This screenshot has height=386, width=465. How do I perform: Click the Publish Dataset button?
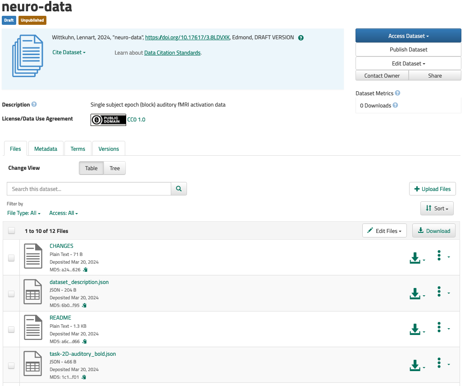(x=408, y=50)
